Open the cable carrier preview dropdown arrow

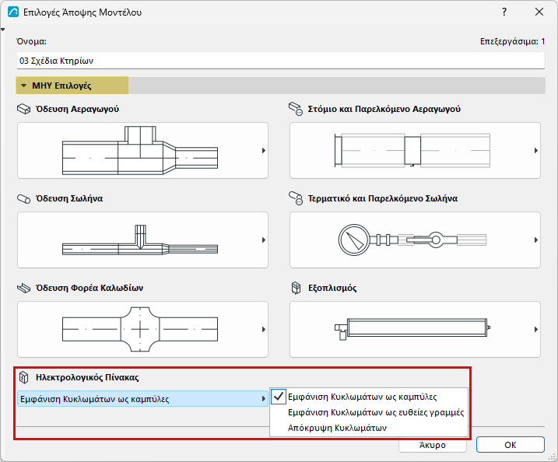click(x=264, y=329)
